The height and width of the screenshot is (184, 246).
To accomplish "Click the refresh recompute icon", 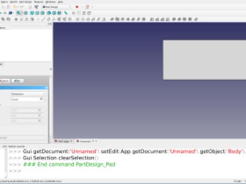I will (36, 7).
